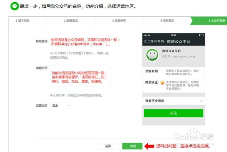Open 查看历史消息 row in phone preview
Viewport: 227px width, 152px height.
pyautogui.click(x=174, y=101)
